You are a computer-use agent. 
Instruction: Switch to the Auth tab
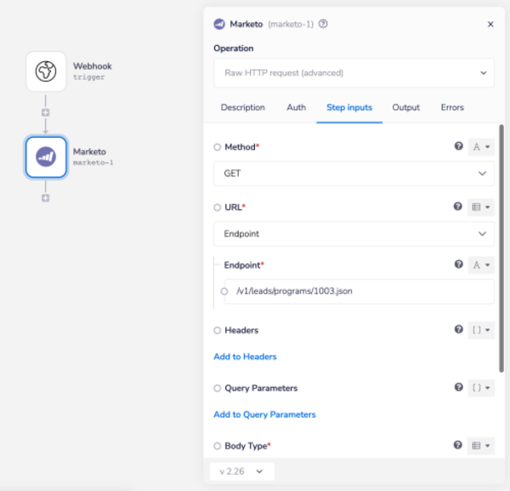click(x=296, y=107)
